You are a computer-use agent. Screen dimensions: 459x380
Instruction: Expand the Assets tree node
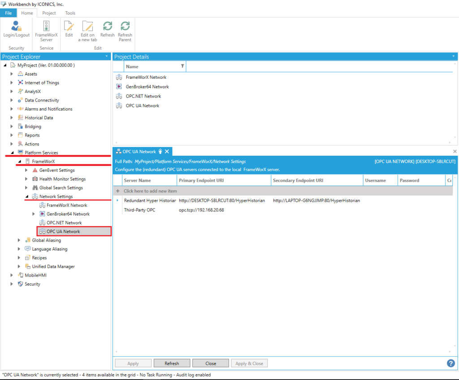(12, 74)
